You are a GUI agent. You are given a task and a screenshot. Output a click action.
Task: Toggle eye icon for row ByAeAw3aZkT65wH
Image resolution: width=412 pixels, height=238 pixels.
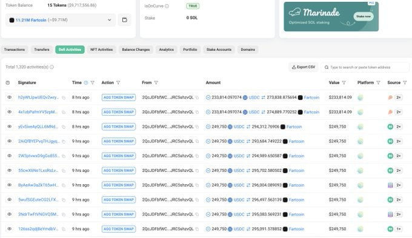(x=10, y=185)
